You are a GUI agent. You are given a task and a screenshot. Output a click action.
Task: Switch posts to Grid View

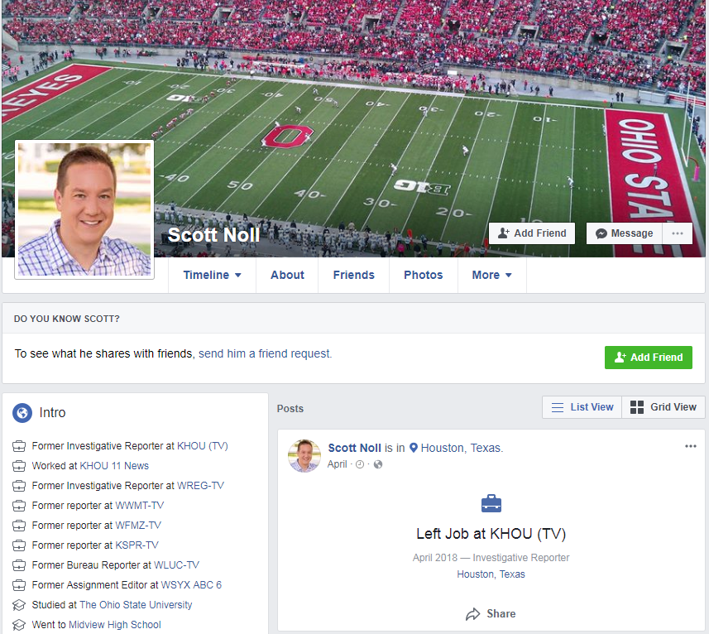click(663, 406)
